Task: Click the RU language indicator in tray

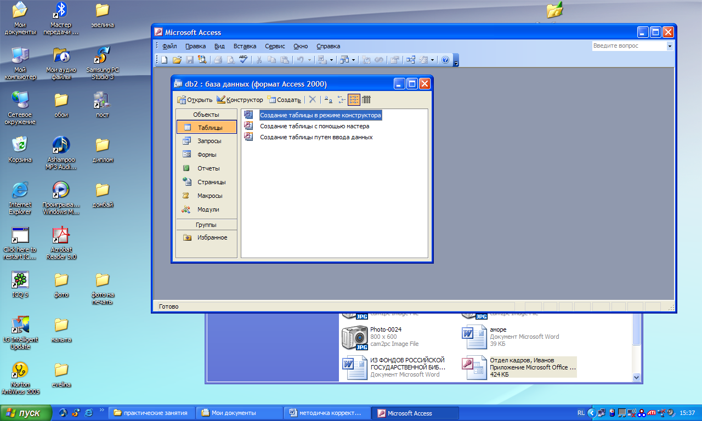Action: (581, 413)
